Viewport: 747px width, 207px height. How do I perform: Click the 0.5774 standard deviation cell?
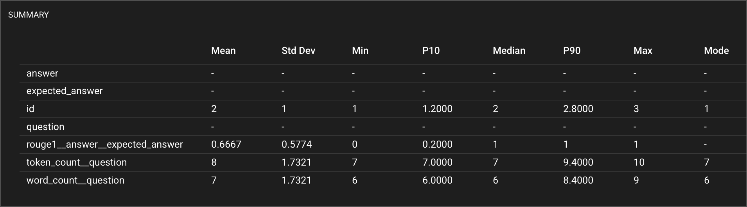(x=296, y=145)
